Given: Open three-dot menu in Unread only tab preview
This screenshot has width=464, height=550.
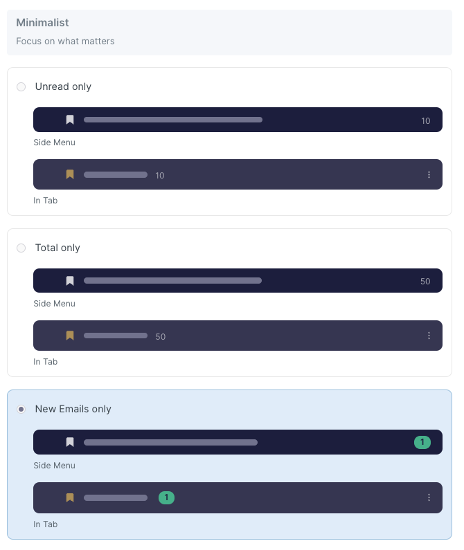Looking at the screenshot, I should (429, 174).
